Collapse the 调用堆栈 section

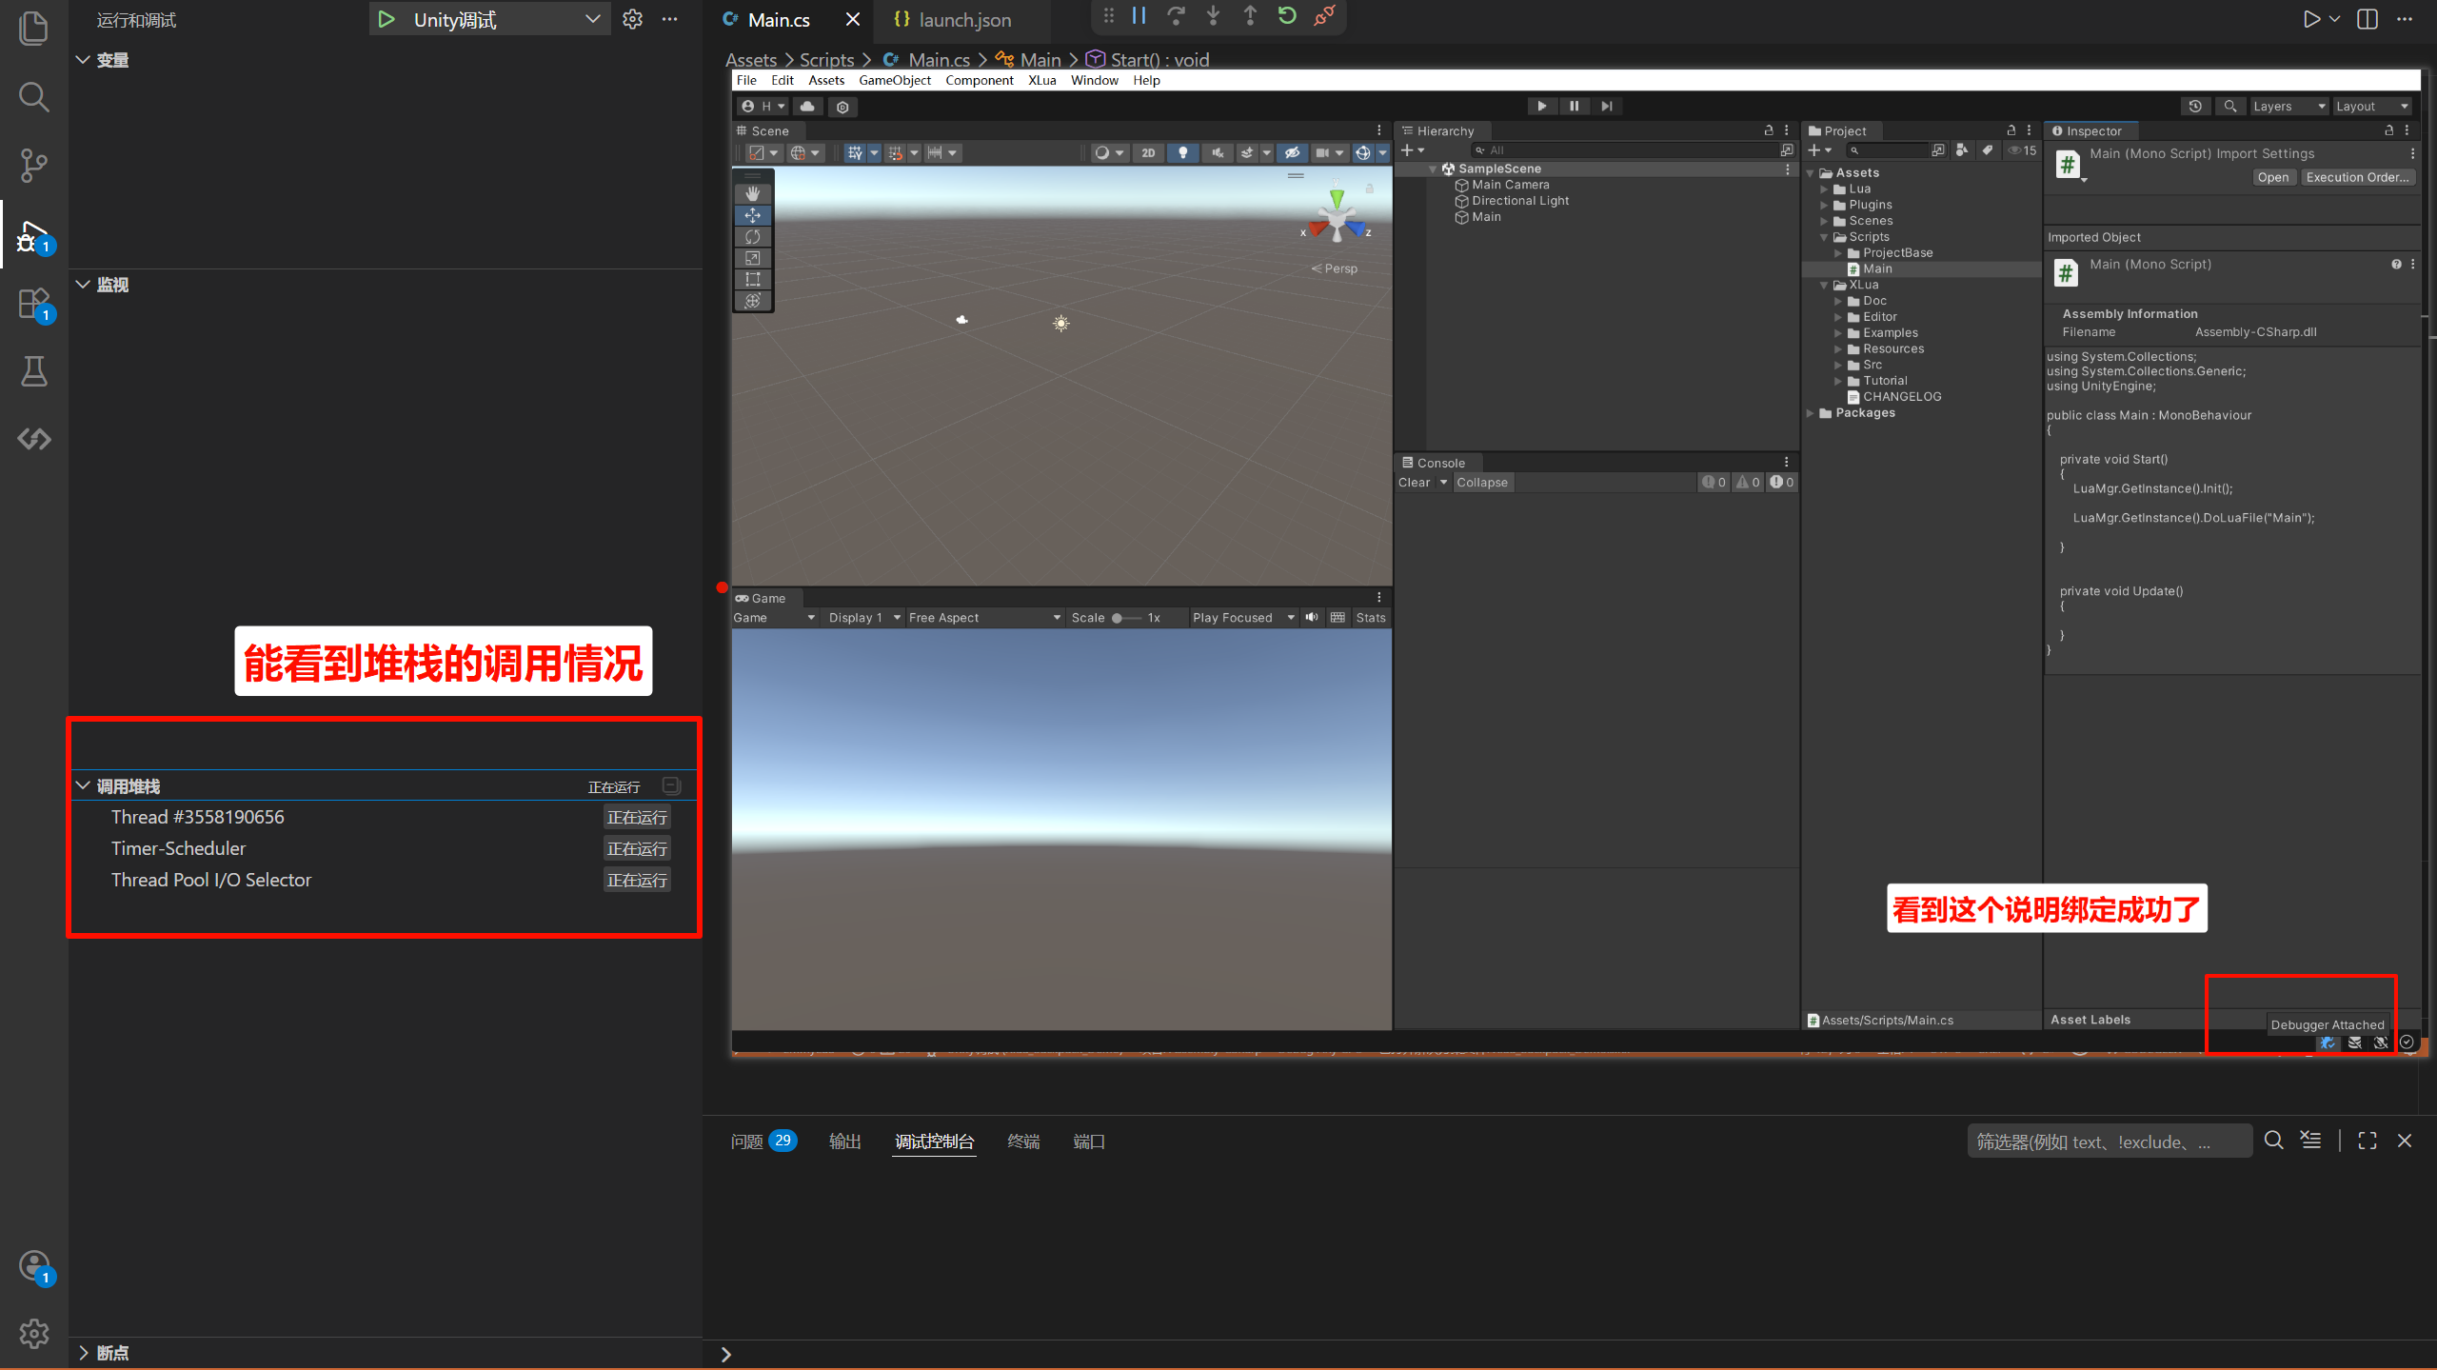coord(84,786)
